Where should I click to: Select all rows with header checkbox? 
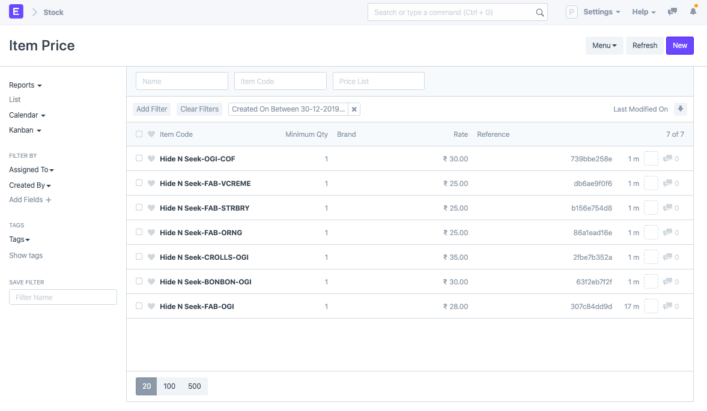click(x=139, y=134)
